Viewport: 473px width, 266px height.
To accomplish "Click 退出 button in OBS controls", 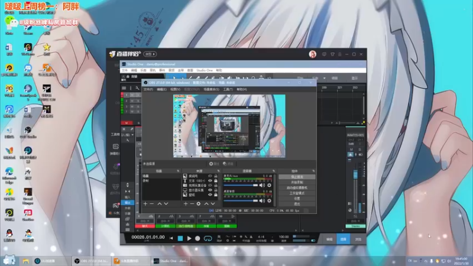I will point(297,204).
